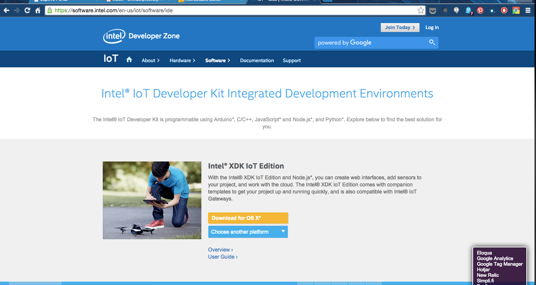Open the Documentation nav item

(257, 60)
